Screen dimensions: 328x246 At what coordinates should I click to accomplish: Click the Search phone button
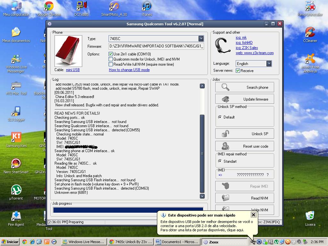[x=244, y=87]
